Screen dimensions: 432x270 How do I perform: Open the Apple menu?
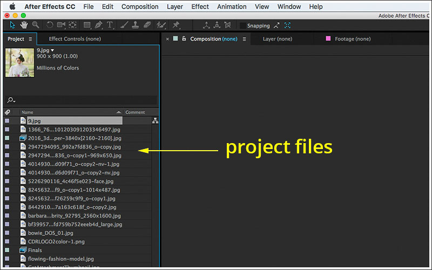pyautogui.click(x=12, y=6)
